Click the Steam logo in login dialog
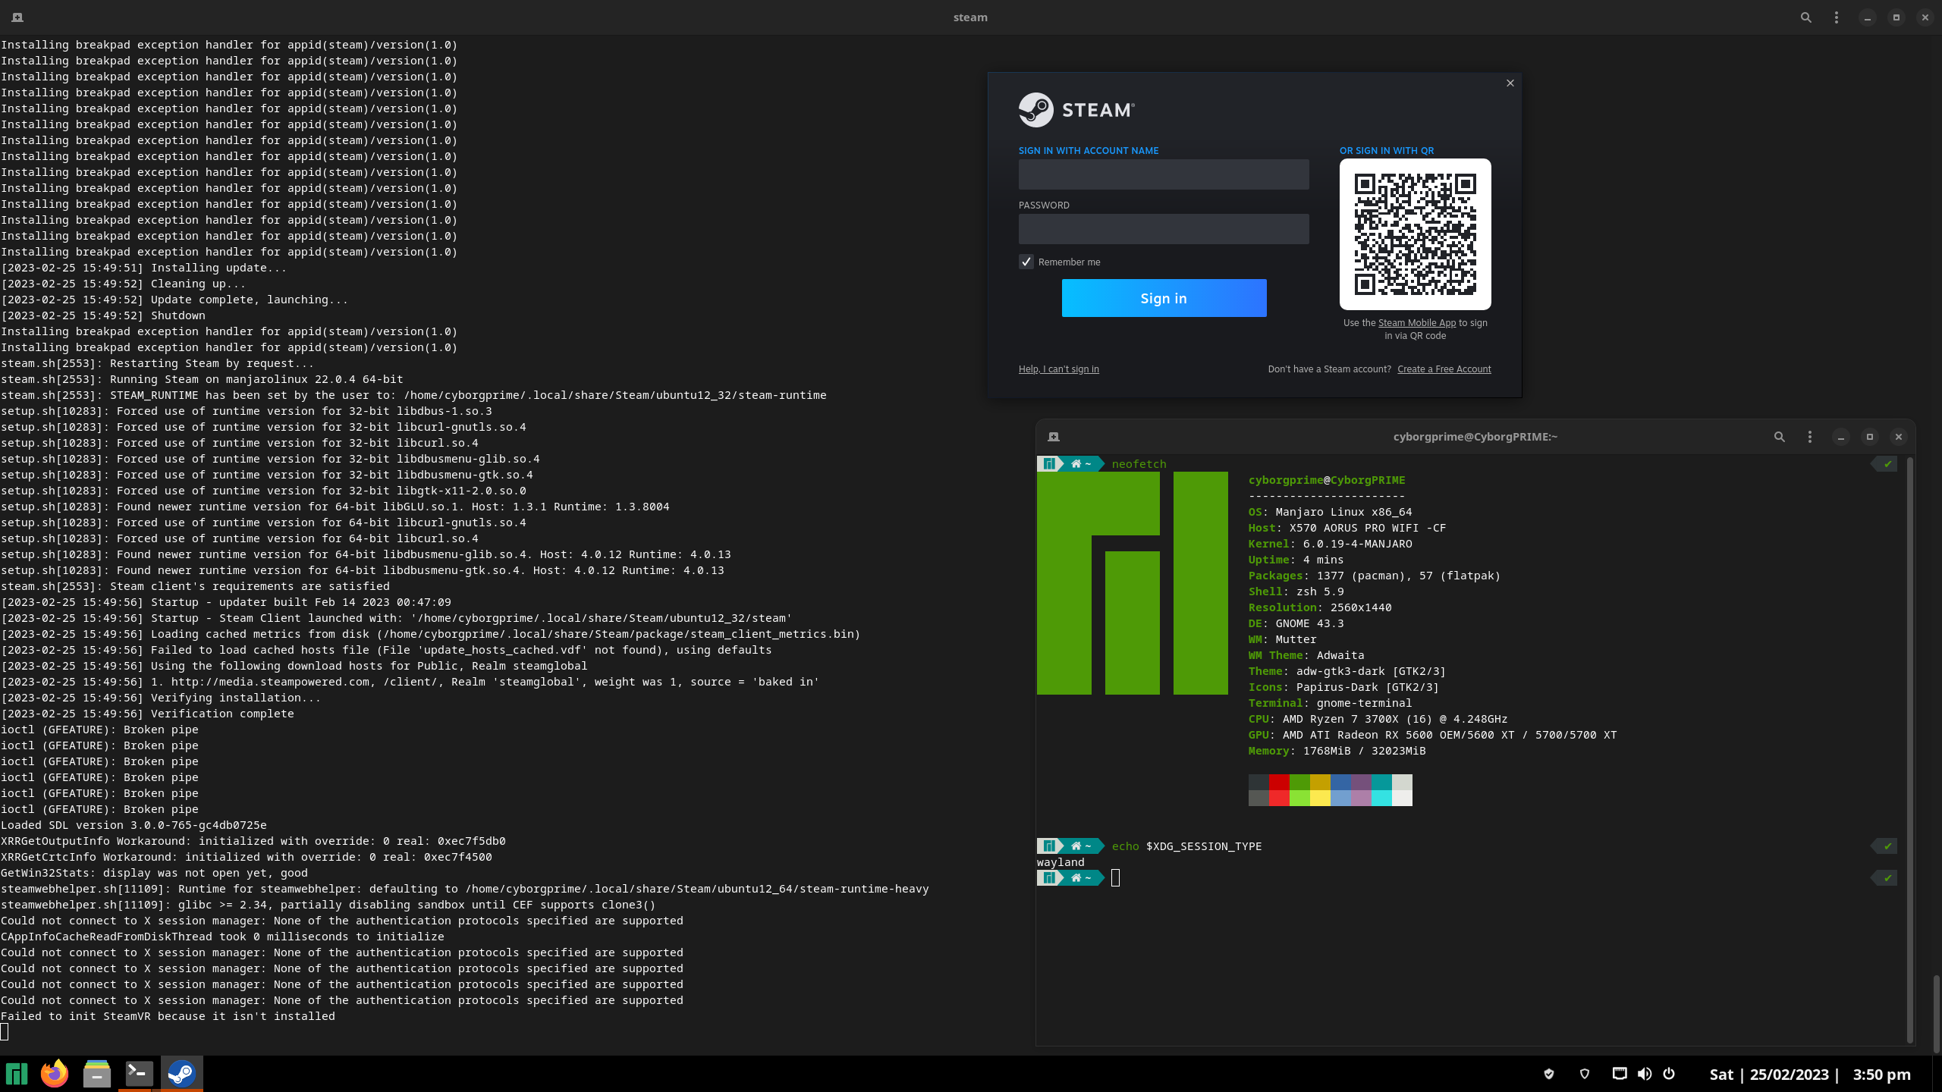 1076,110
